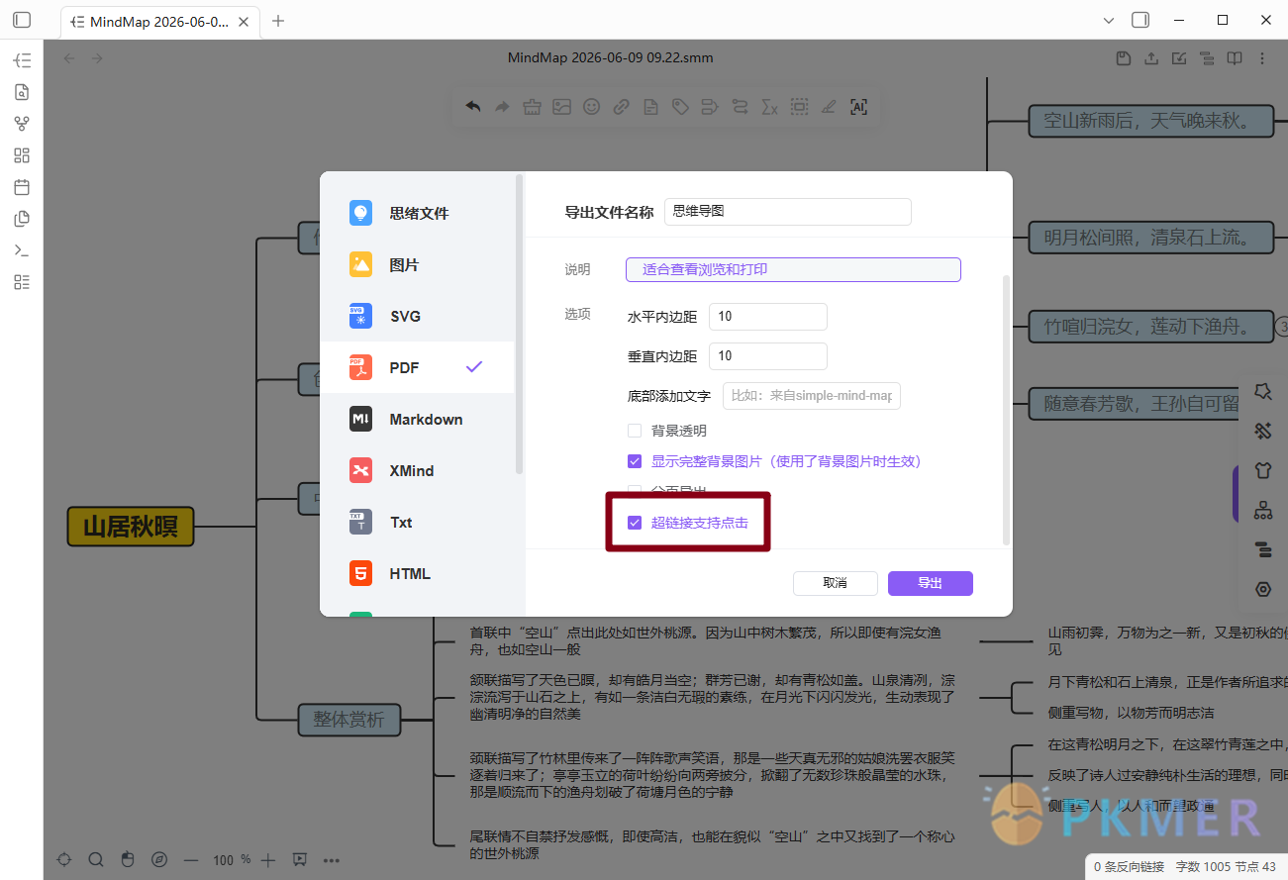Choose Markdown export format
1288x880 pixels.
click(x=417, y=419)
